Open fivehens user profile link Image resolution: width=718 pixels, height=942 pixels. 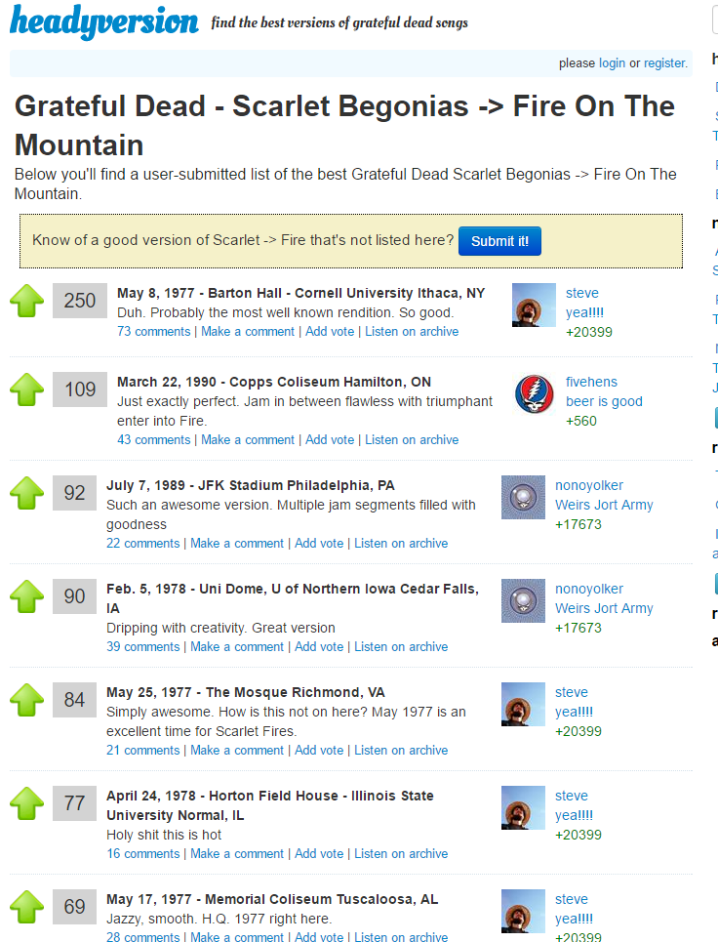(591, 382)
